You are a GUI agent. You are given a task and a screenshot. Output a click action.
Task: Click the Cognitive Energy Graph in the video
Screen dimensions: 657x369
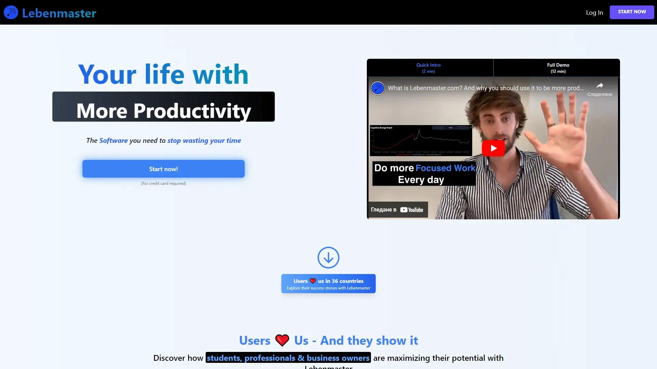pyautogui.click(x=421, y=140)
